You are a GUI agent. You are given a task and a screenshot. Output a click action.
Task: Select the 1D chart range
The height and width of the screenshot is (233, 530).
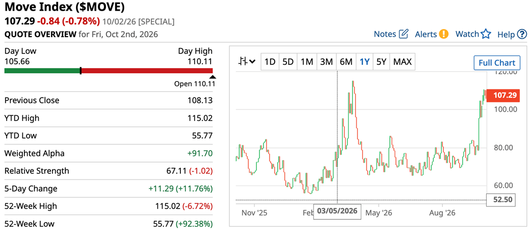[270, 62]
